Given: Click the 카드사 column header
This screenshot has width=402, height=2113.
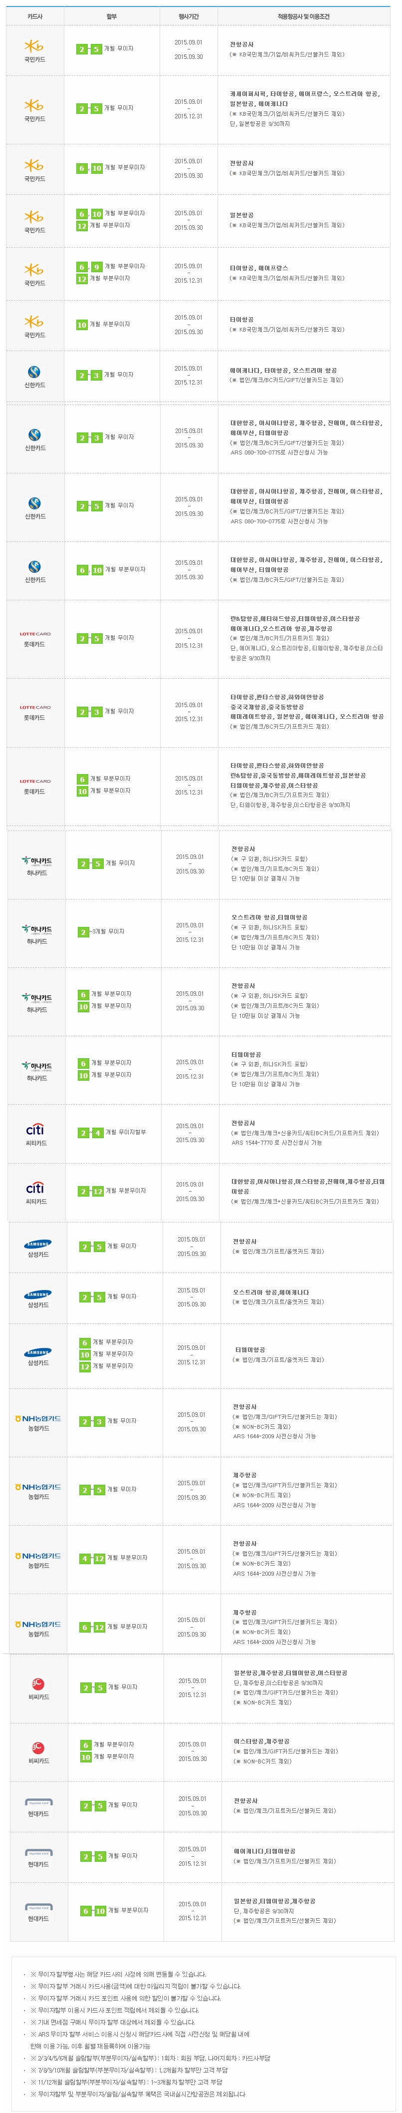Looking at the screenshot, I should [34, 16].
